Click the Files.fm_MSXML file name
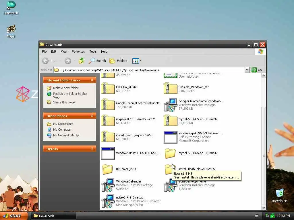Viewport: 294px width, 220px height. 127,87
